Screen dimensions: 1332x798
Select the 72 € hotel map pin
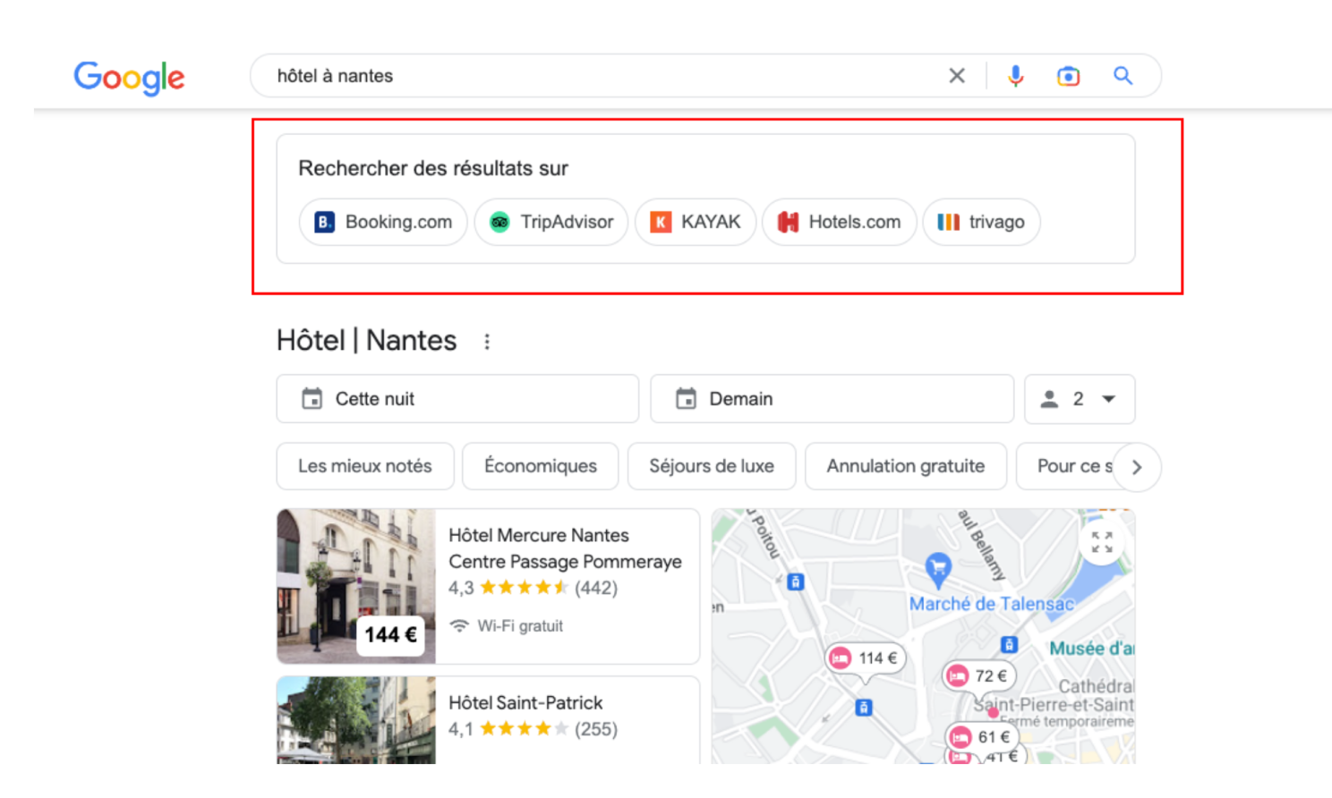click(x=979, y=676)
